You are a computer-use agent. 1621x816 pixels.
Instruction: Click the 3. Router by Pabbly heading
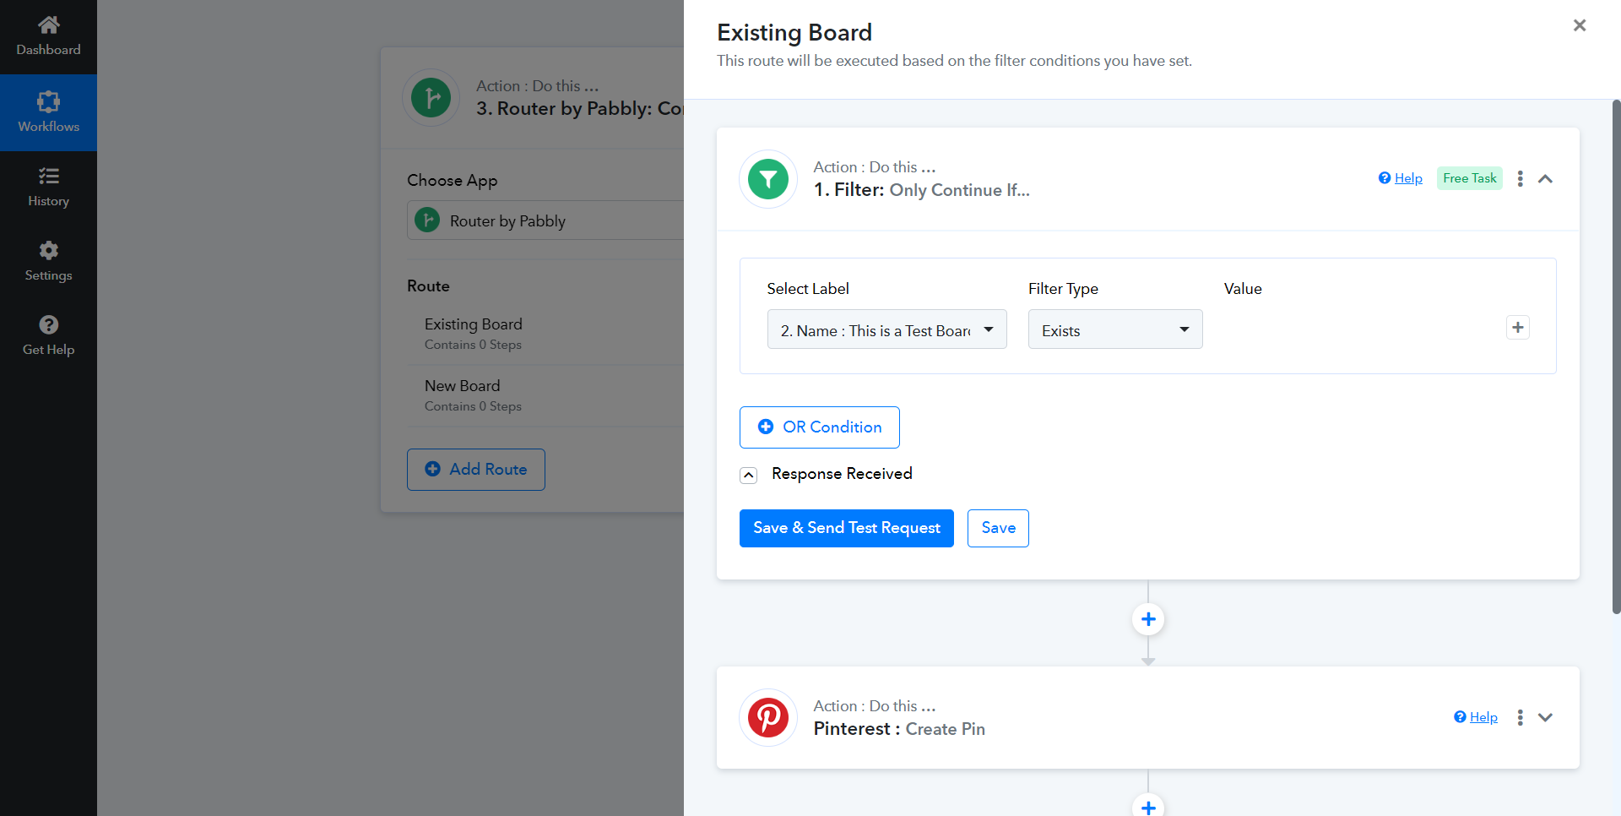click(x=580, y=109)
